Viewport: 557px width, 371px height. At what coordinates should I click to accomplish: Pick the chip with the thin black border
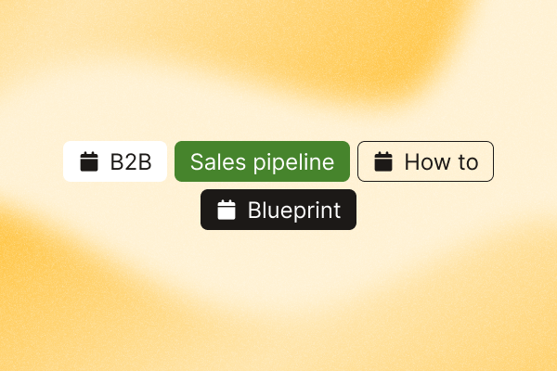(x=425, y=161)
